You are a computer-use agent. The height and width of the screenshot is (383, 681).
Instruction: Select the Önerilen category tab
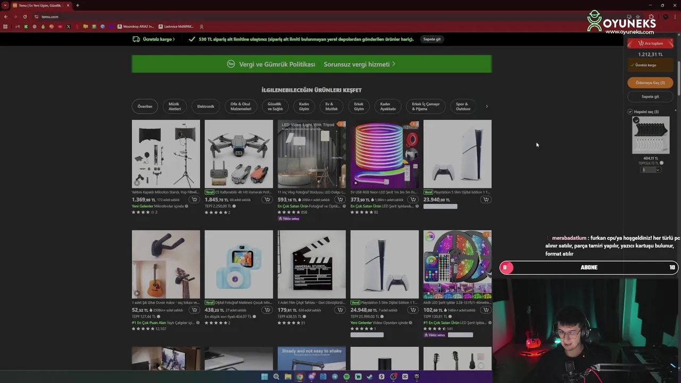tap(145, 106)
